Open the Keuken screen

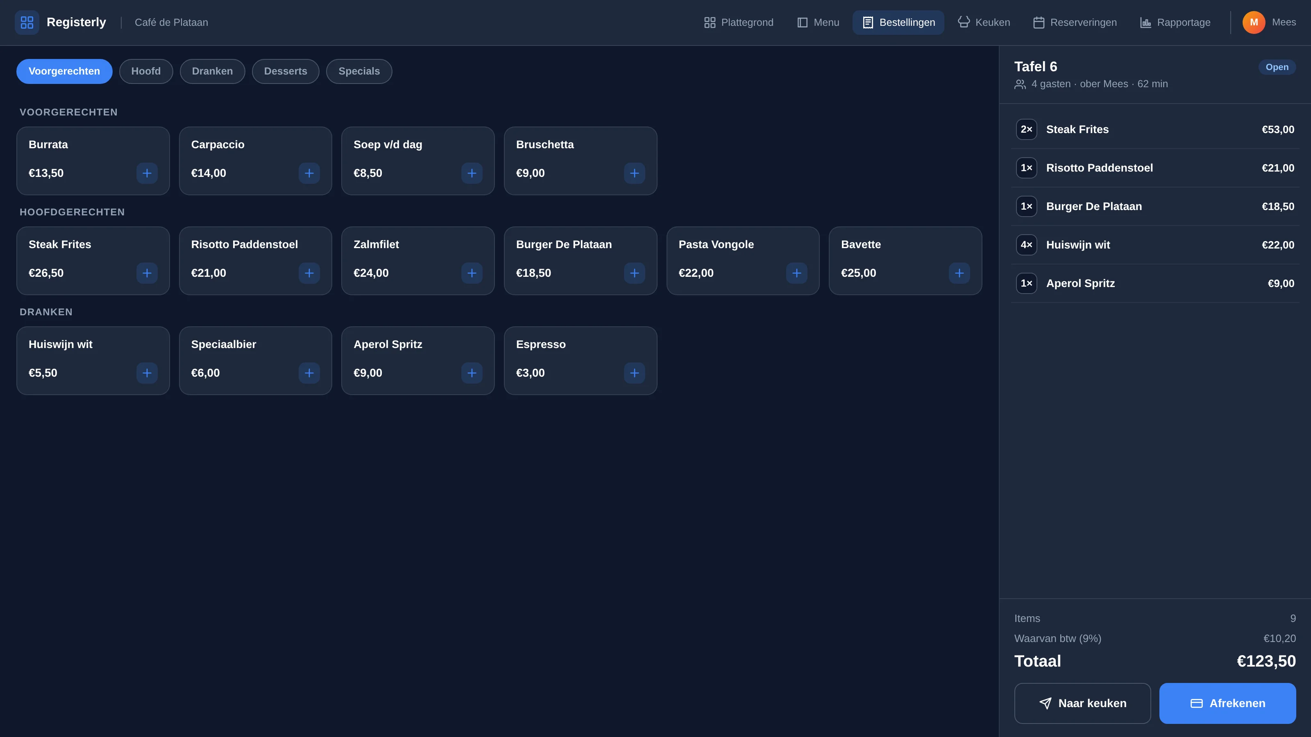[984, 23]
